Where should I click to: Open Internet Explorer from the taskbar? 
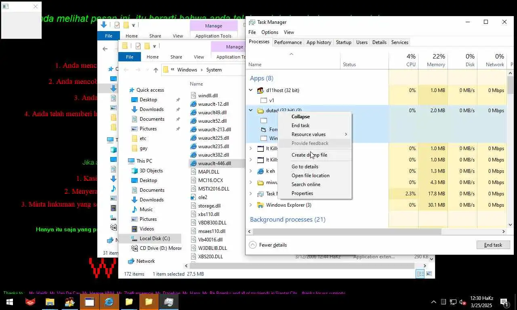pos(109,302)
